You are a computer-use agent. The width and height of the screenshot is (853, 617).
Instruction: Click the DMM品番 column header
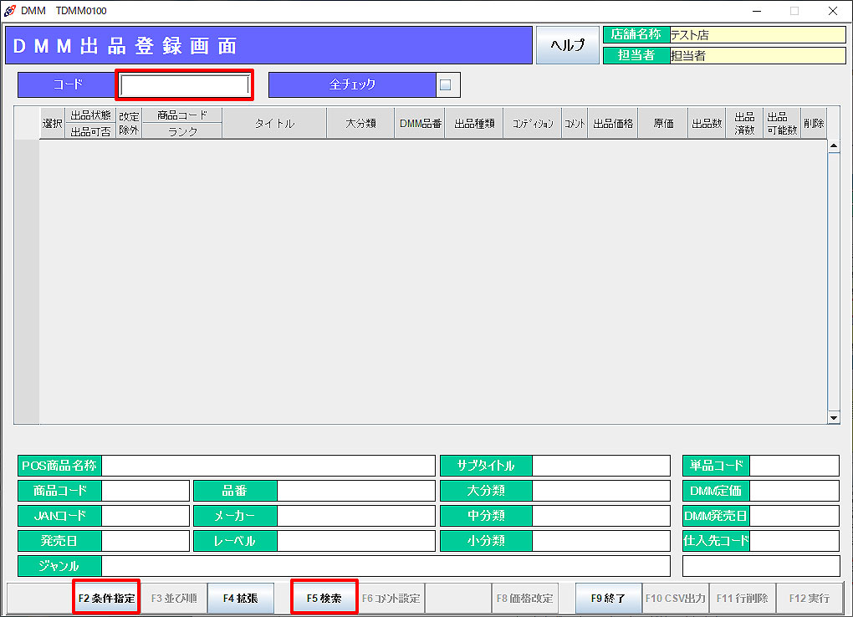(420, 123)
